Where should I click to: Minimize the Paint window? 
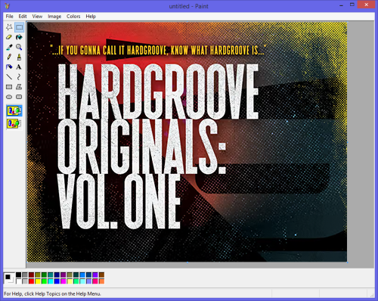(341, 5)
